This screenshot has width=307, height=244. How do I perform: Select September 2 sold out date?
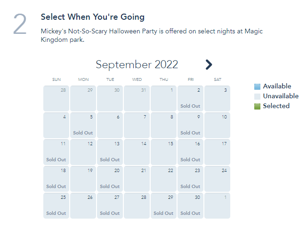coord(190,98)
